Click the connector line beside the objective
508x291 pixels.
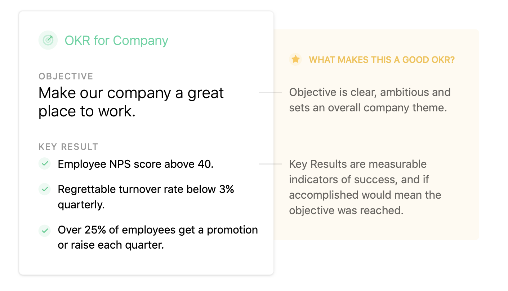coord(270,92)
